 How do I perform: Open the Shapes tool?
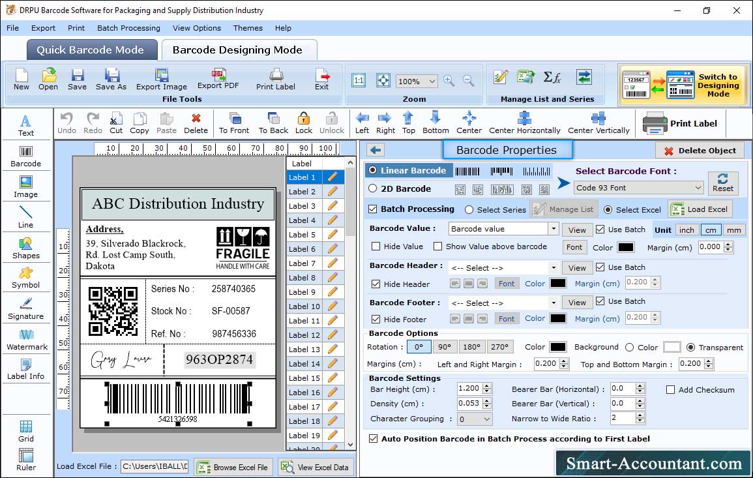coord(26,248)
